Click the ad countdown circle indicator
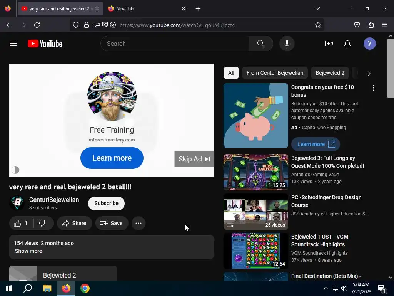 [15, 170]
